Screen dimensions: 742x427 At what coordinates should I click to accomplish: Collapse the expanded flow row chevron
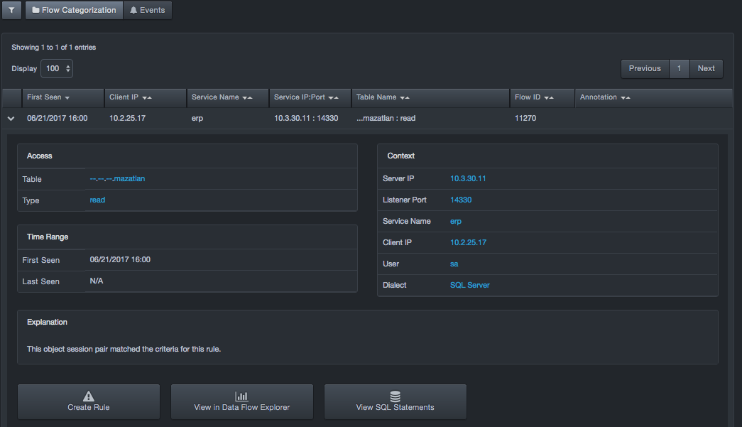(11, 119)
